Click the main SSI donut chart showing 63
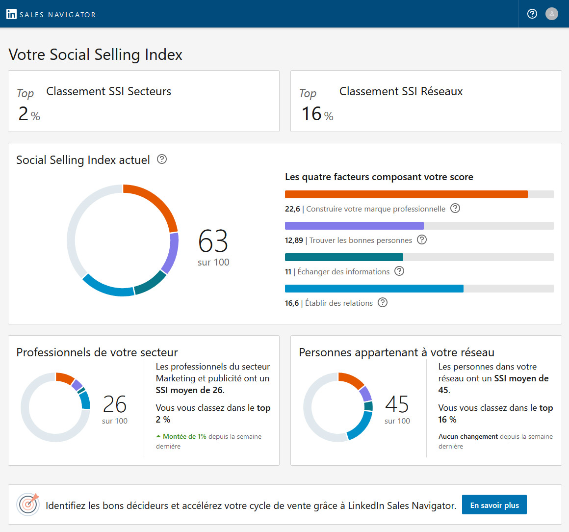 [123, 240]
